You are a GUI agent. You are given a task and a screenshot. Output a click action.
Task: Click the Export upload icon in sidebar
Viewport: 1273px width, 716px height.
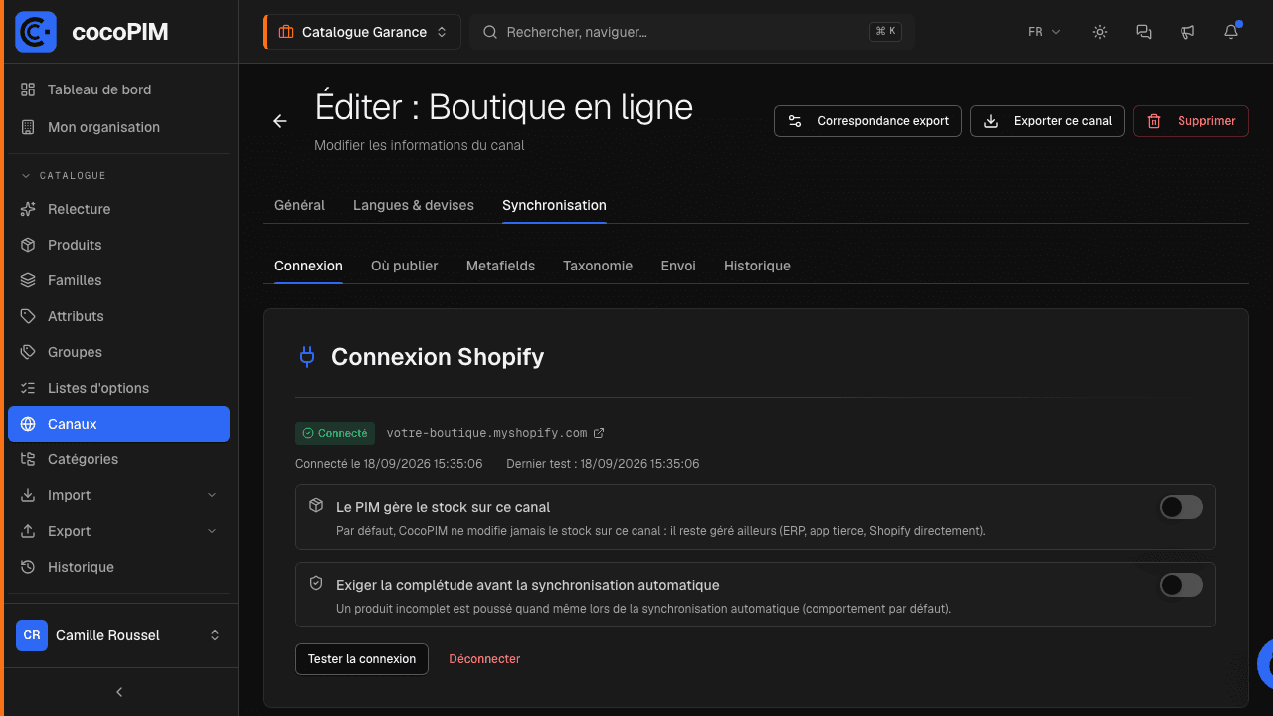pos(28,531)
